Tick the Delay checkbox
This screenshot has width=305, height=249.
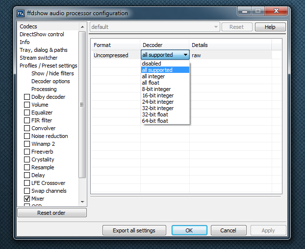pyautogui.click(x=27, y=175)
